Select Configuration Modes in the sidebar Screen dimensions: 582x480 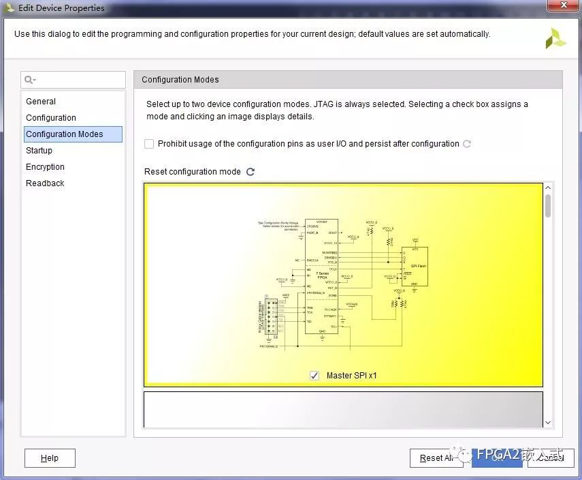(x=73, y=134)
